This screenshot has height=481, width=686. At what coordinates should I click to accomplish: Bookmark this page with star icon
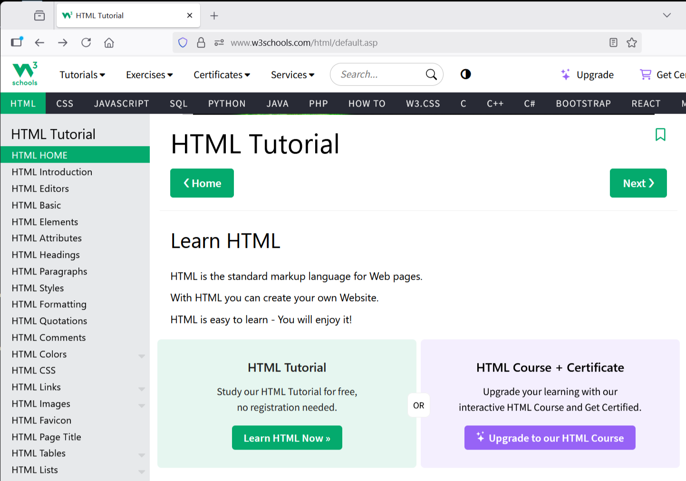click(632, 43)
